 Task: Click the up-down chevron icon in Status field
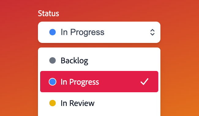pos(152,32)
